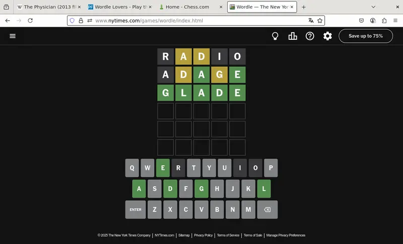Close the Chess.com tab

pyautogui.click(x=221, y=7)
